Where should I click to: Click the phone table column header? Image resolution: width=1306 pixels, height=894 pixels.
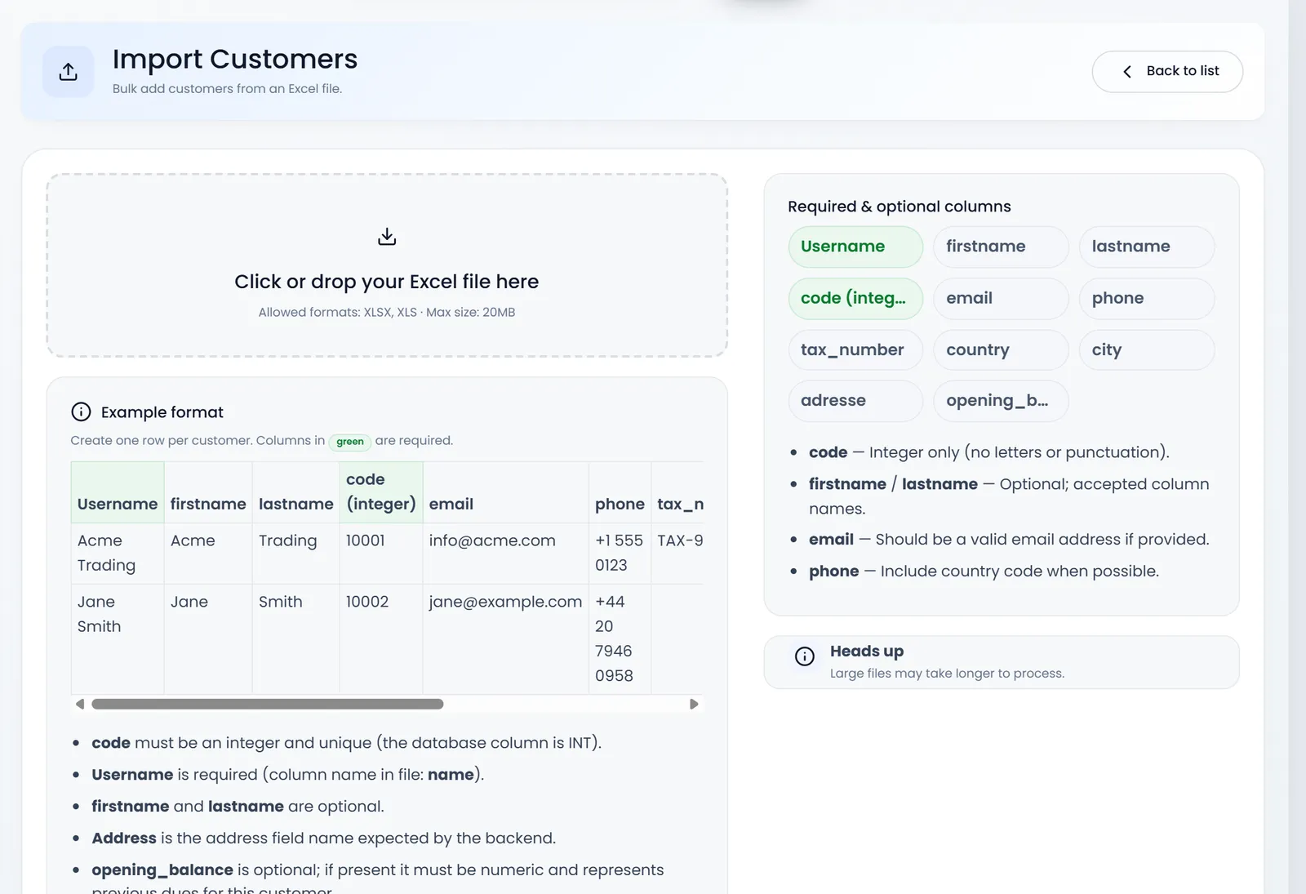620,492
